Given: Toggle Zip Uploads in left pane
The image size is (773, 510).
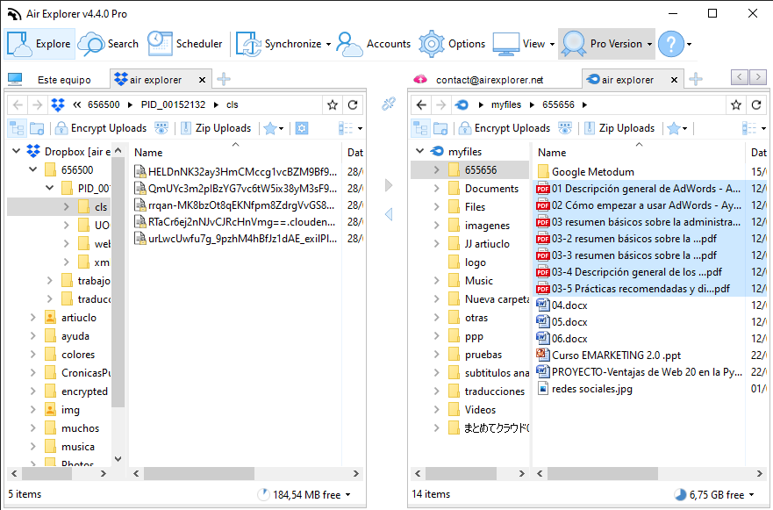Looking at the screenshot, I should 217,128.
